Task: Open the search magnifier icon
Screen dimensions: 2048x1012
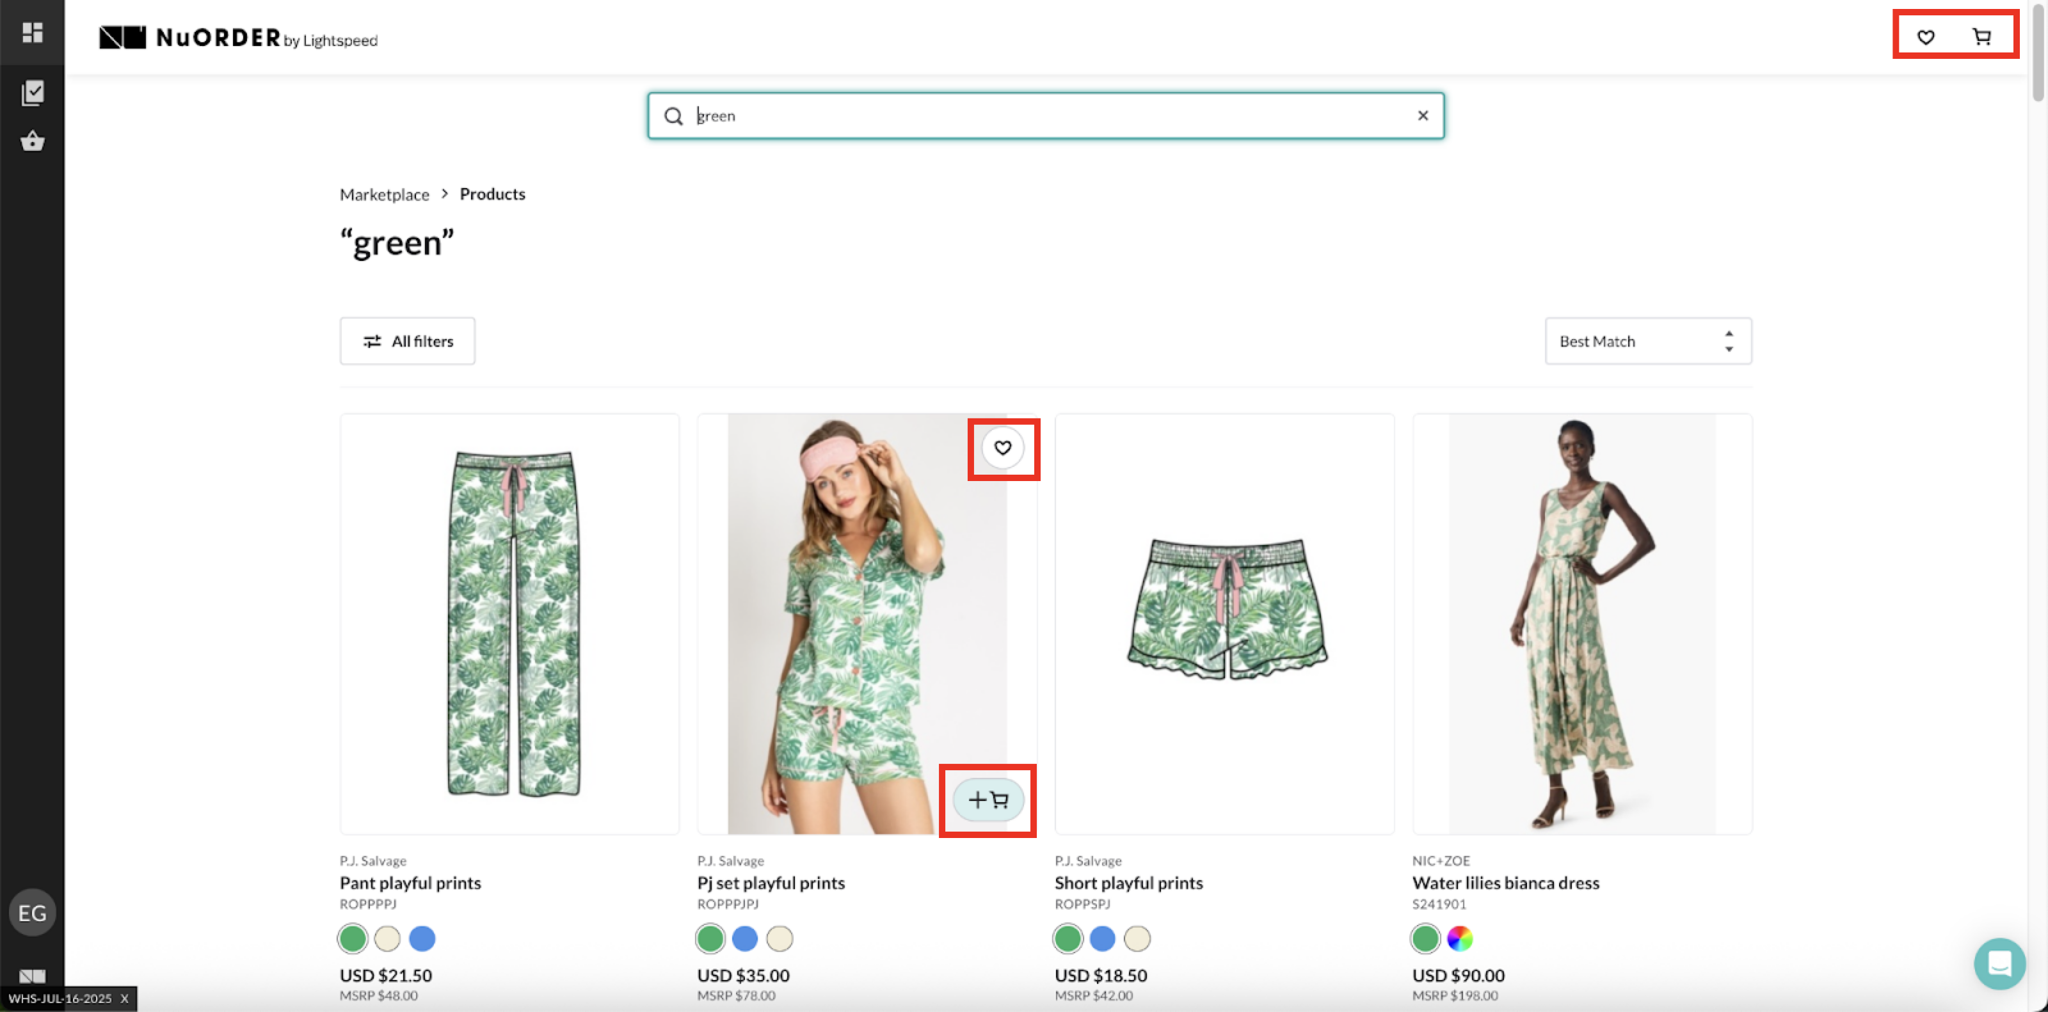Action: tap(673, 115)
